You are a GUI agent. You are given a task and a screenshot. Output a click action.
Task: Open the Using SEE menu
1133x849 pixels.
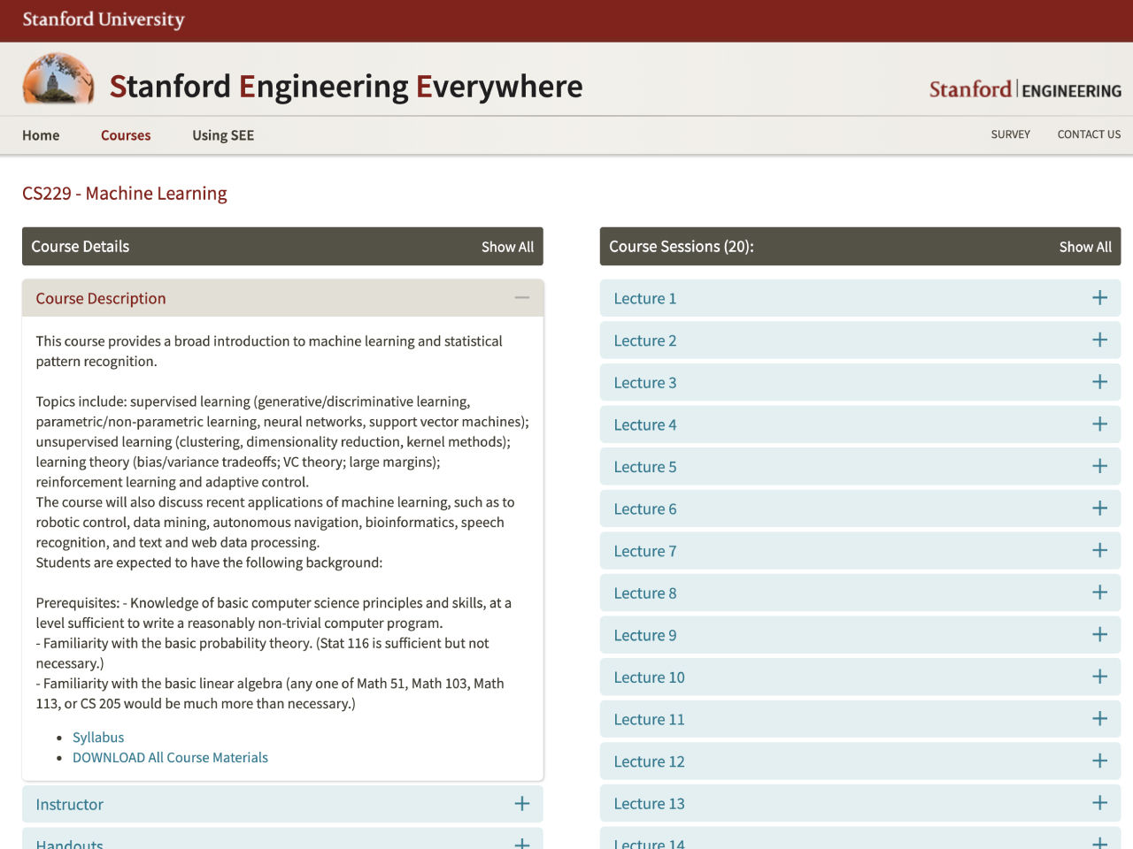pyautogui.click(x=223, y=135)
